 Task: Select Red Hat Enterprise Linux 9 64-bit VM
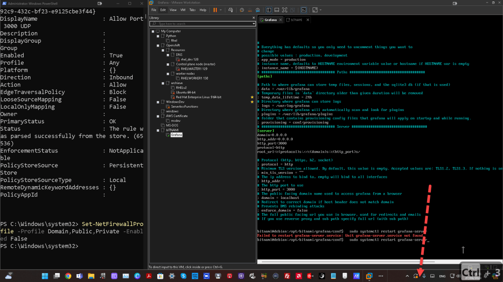[x=198, y=97]
